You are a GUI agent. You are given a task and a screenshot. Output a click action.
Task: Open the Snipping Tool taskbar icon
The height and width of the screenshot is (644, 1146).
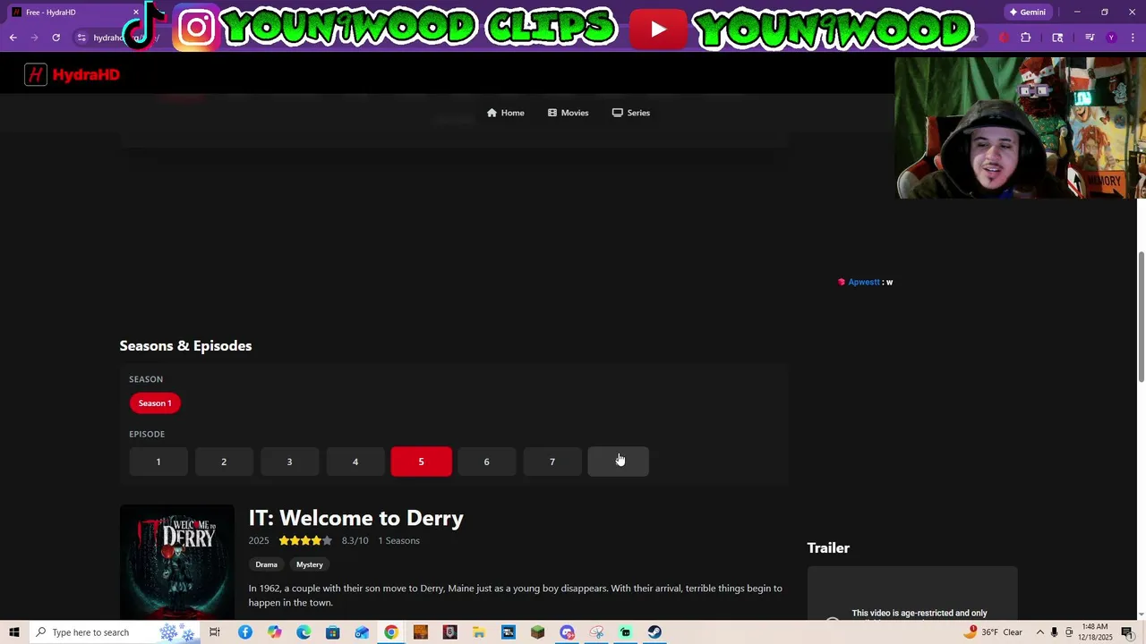click(596, 632)
